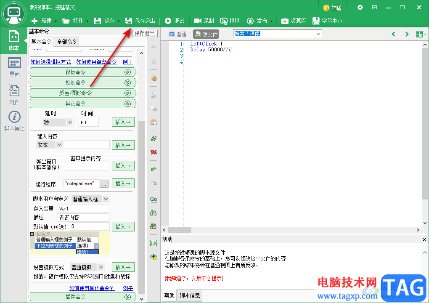Image resolution: width=429 pixels, height=303 pixels.
Task: Open the 搜索子程序 combo box
Action: [278, 34]
